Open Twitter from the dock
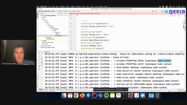The image size is (187, 105). pos(143,95)
